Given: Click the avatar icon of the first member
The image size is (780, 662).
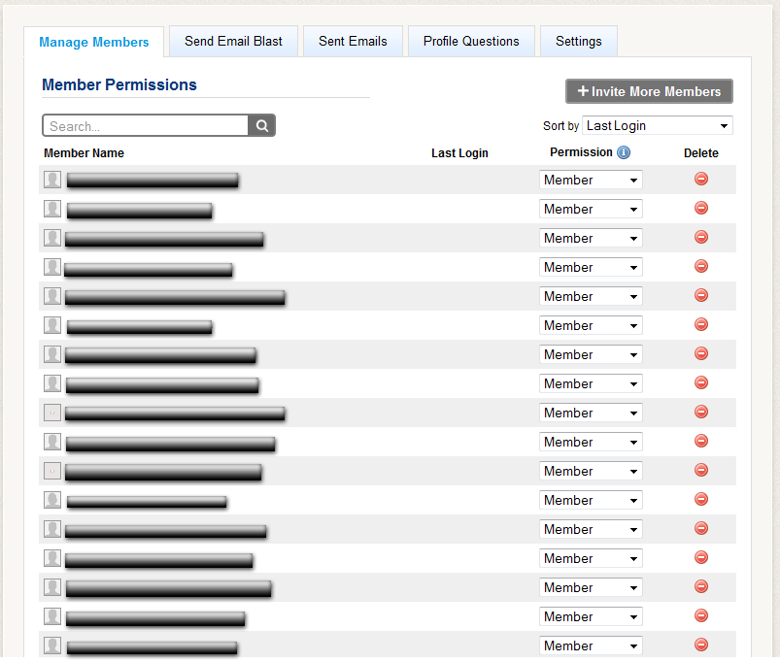Looking at the screenshot, I should click(x=52, y=180).
